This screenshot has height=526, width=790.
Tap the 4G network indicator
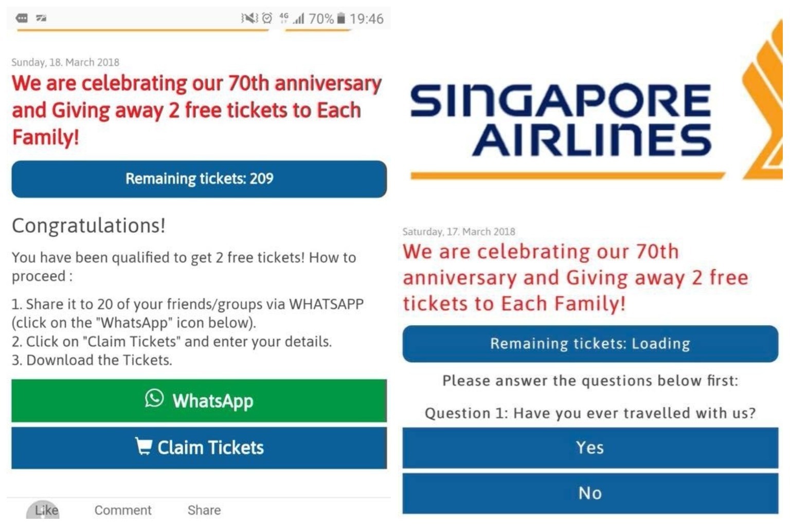(283, 18)
